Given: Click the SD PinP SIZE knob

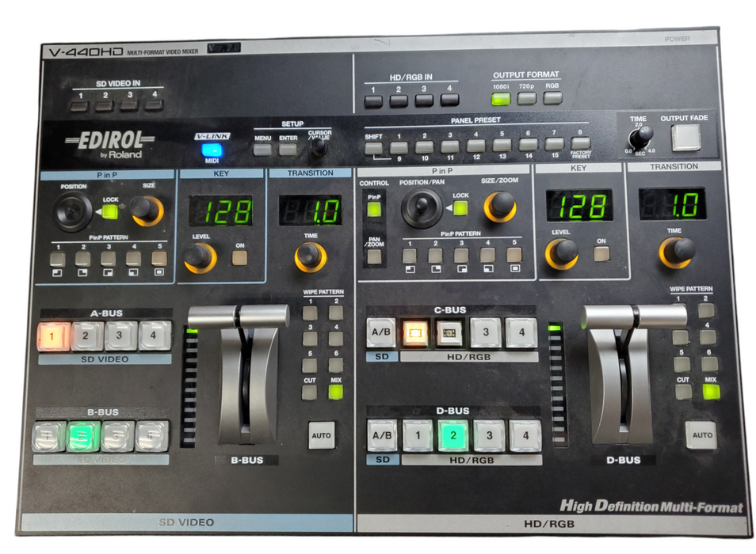Looking at the screenshot, I should [146, 211].
